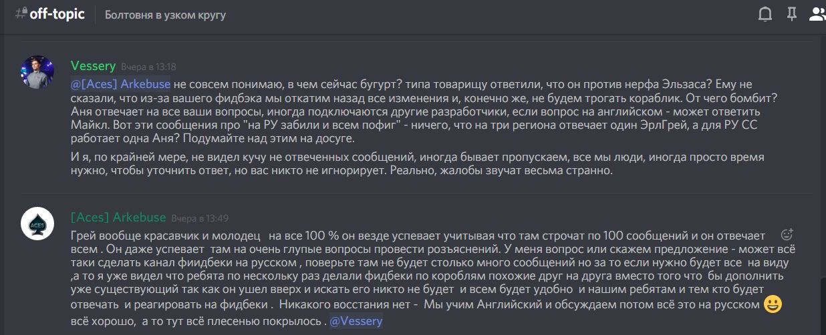Open notification settings bell icon
This screenshot has height=335, width=826.
765,14
